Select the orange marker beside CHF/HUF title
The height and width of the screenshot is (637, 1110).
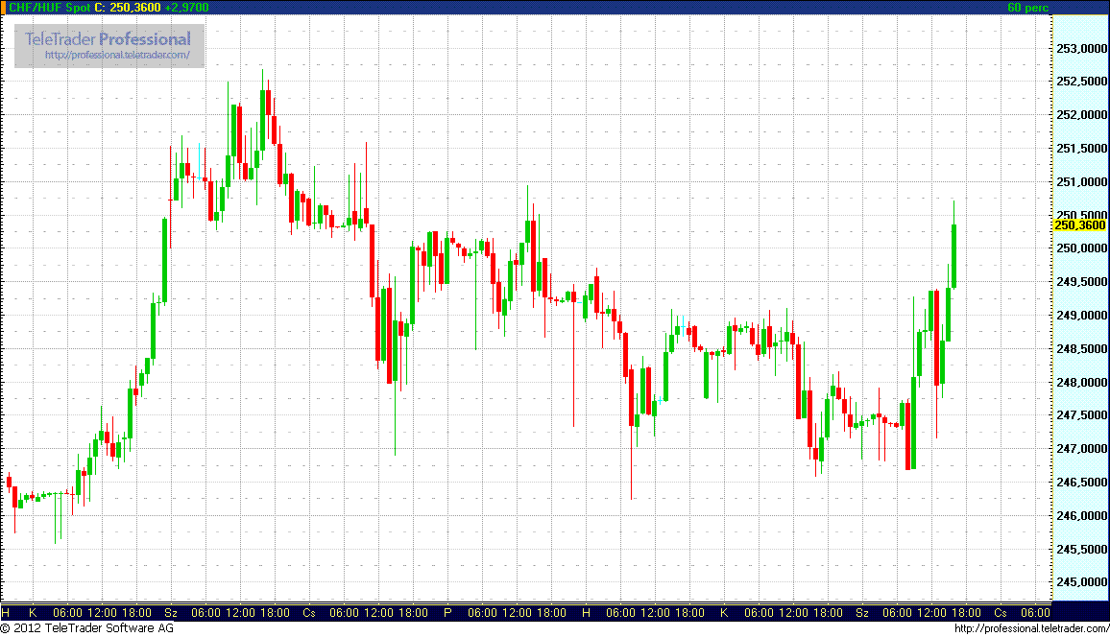[x=3, y=7]
